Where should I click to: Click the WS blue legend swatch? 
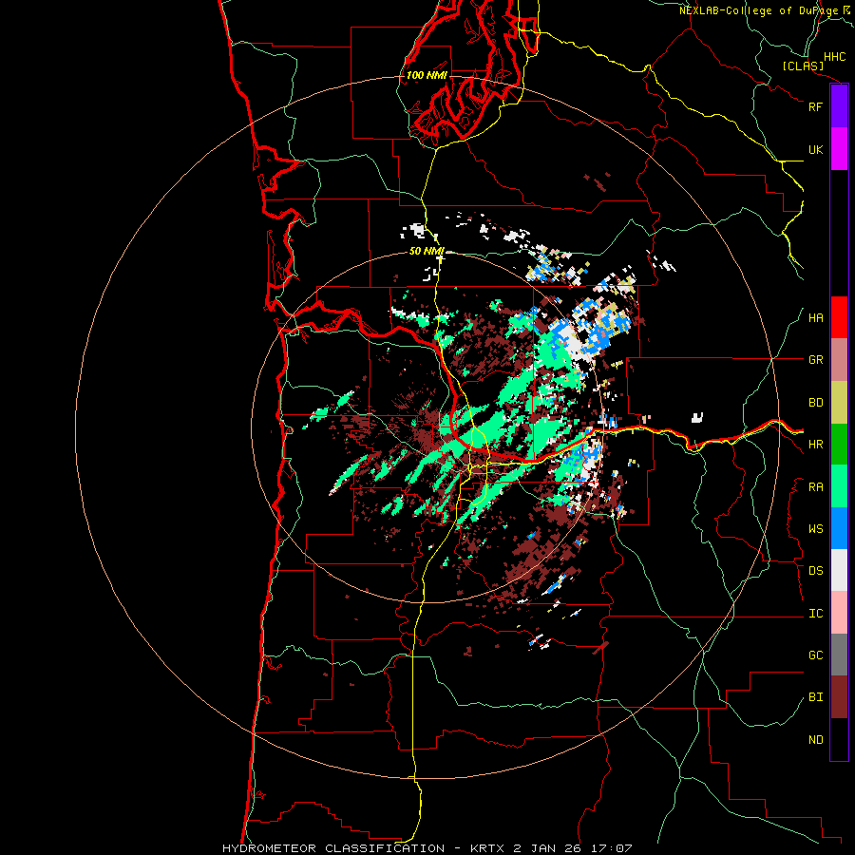tap(839, 528)
